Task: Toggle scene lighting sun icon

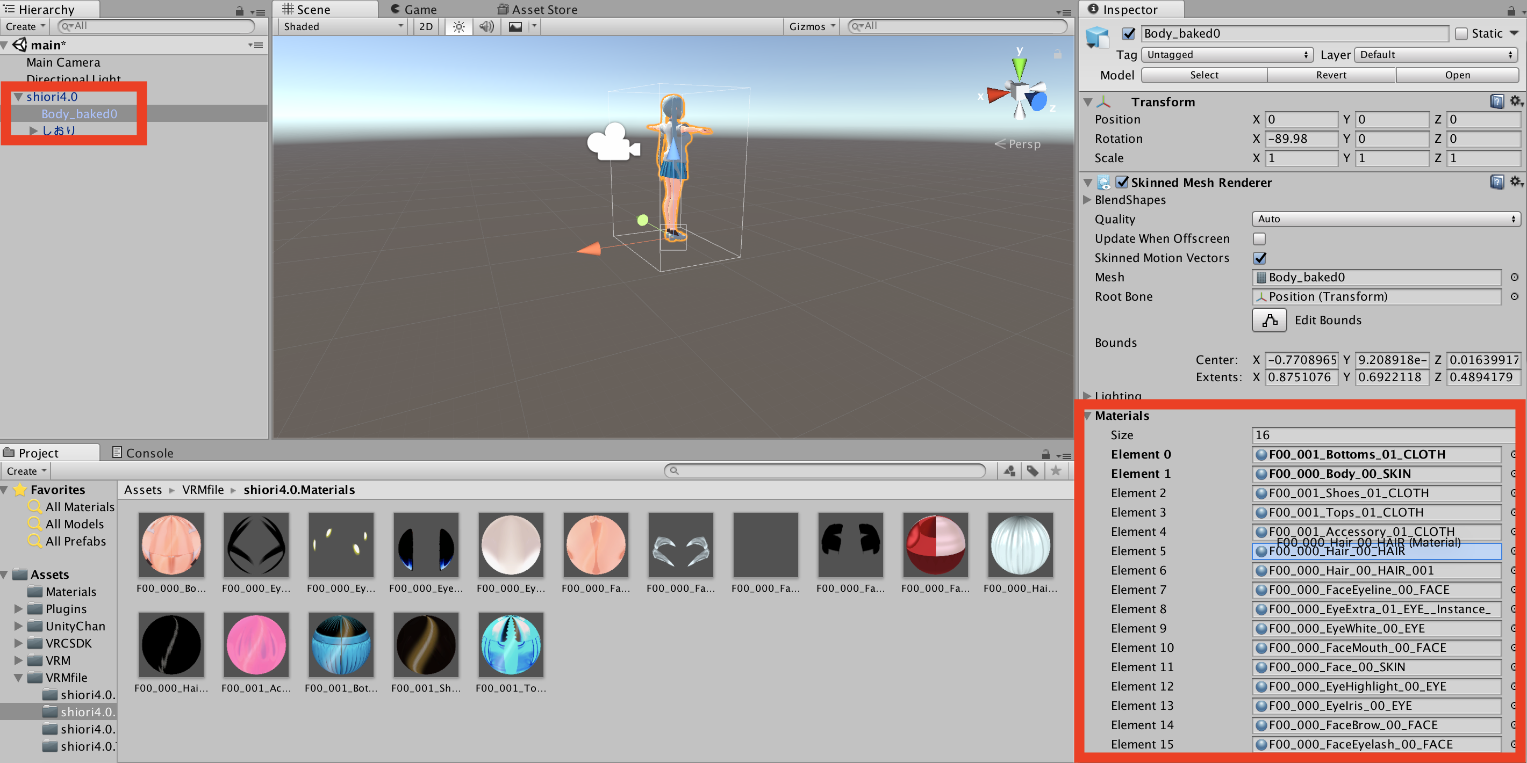Action: 459,27
